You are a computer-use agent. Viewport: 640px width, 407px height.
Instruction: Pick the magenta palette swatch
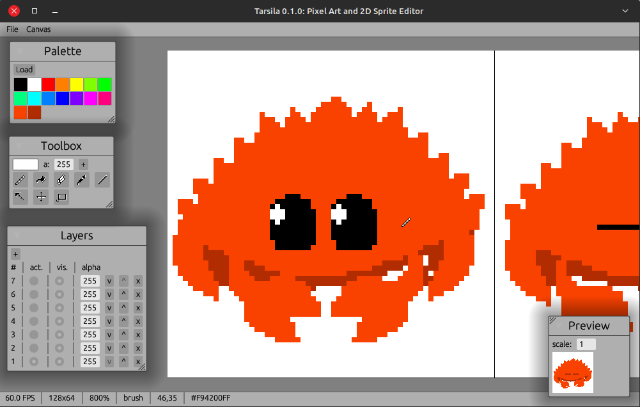click(91, 99)
